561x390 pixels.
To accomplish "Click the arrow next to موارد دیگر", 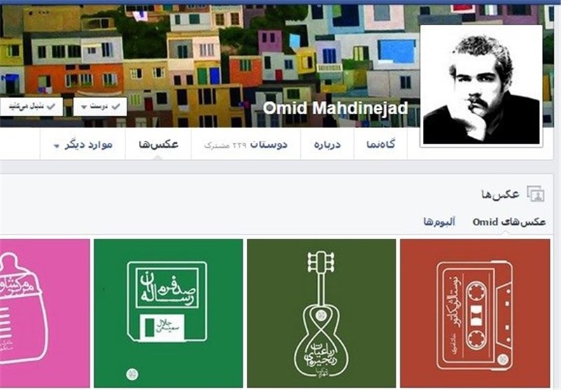I will [x=57, y=146].
